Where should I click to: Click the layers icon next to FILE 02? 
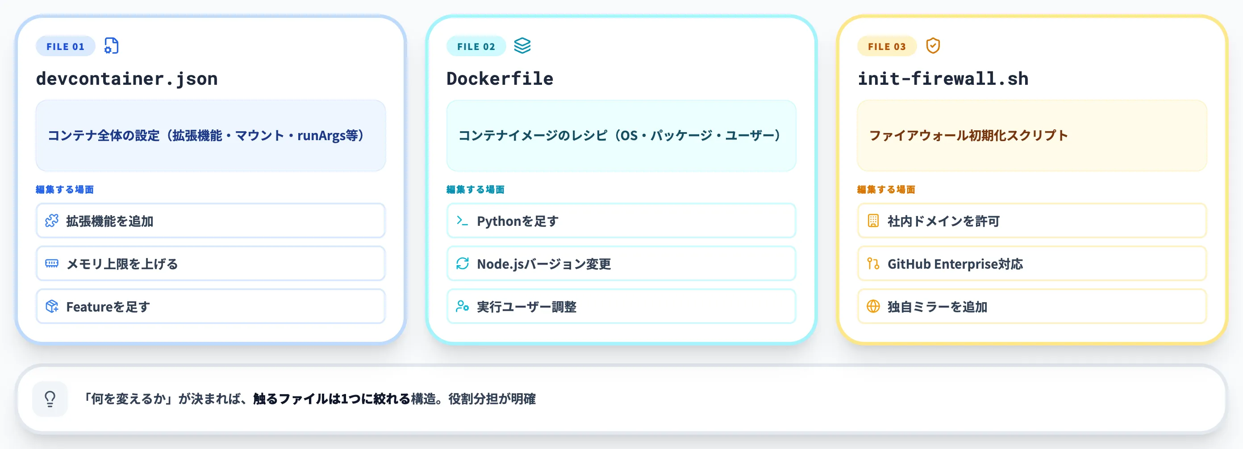pyautogui.click(x=522, y=46)
